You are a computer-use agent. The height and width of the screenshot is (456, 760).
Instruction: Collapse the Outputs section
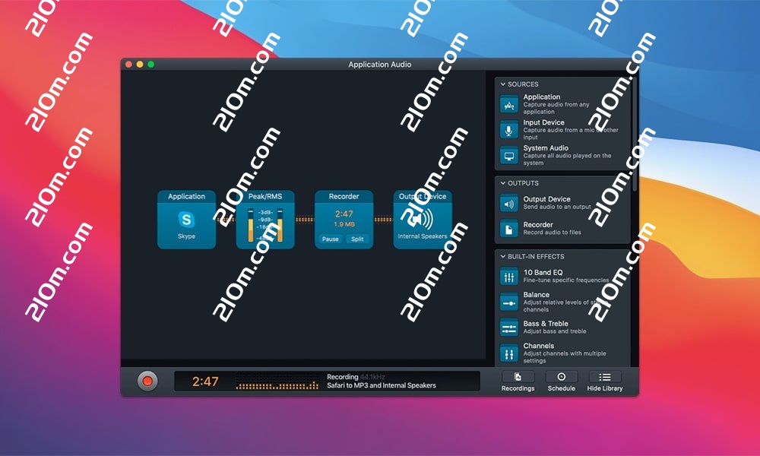pos(503,183)
